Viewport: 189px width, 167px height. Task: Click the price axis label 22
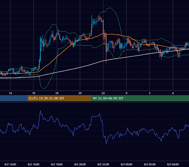(103, 93)
